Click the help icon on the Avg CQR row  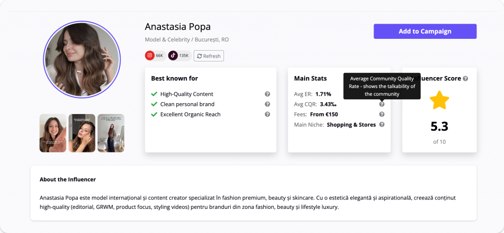(382, 104)
